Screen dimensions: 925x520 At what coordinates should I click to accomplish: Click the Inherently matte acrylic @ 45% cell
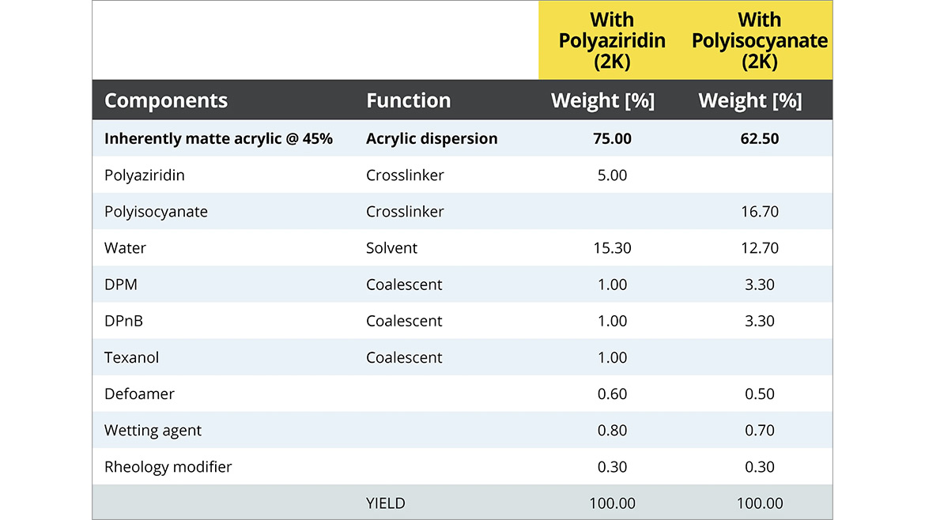coord(218,138)
